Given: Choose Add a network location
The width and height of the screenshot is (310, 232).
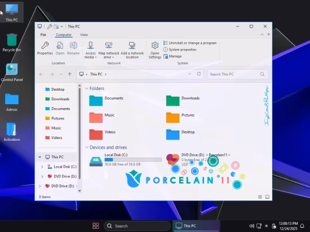Looking at the screenshot, I should [x=132, y=50].
